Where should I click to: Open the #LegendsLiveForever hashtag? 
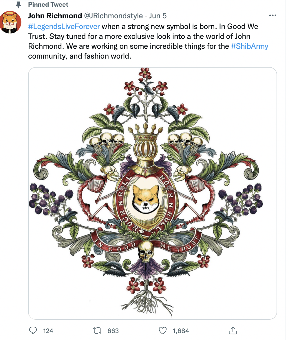64,26
